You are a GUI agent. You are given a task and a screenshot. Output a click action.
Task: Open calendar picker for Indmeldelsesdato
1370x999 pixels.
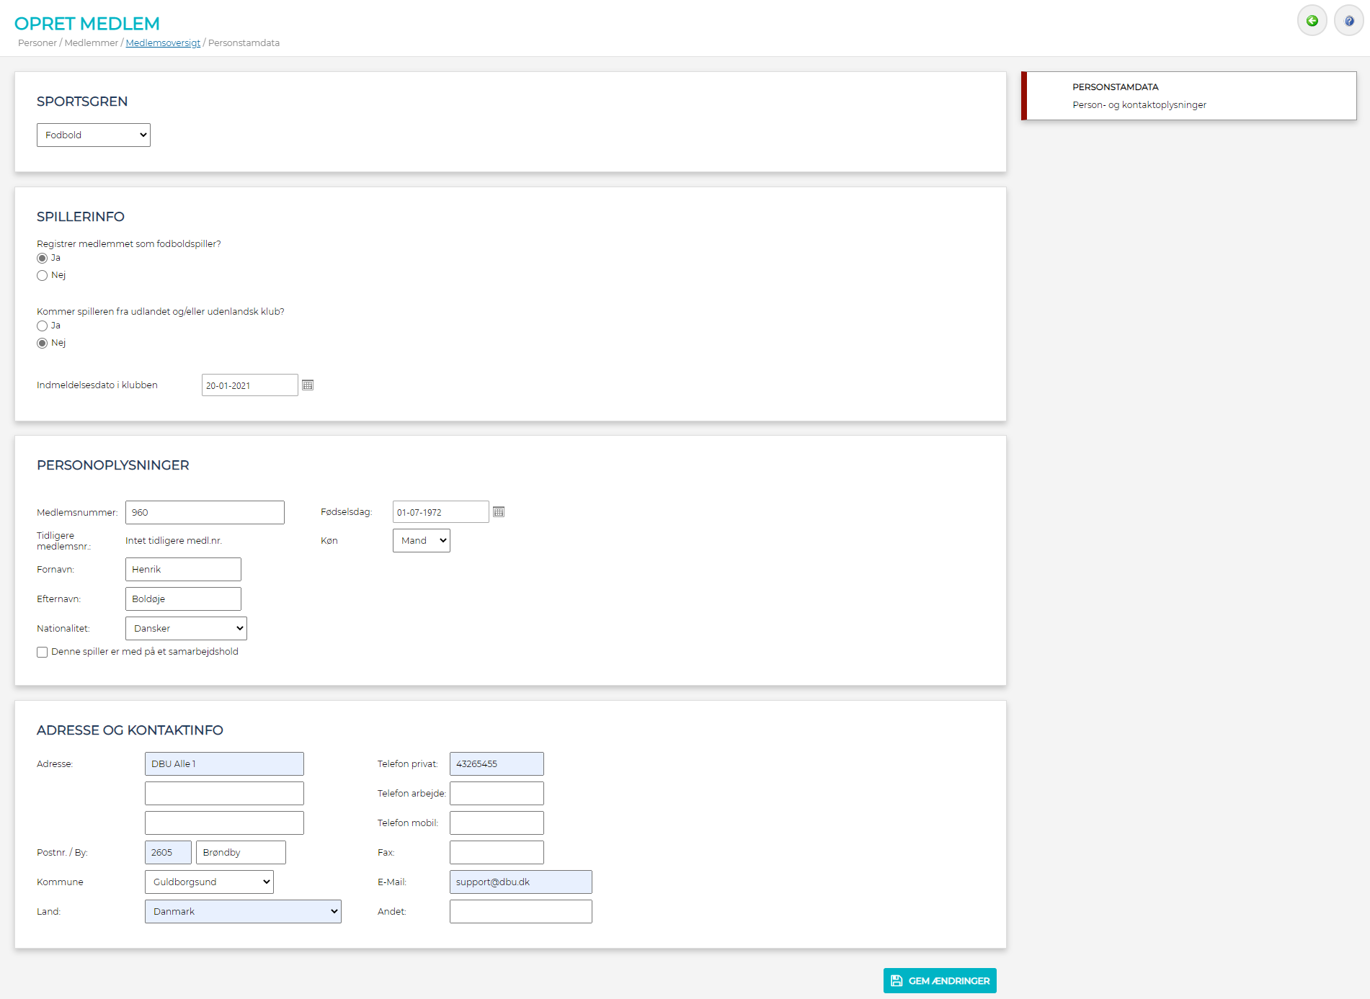(308, 385)
